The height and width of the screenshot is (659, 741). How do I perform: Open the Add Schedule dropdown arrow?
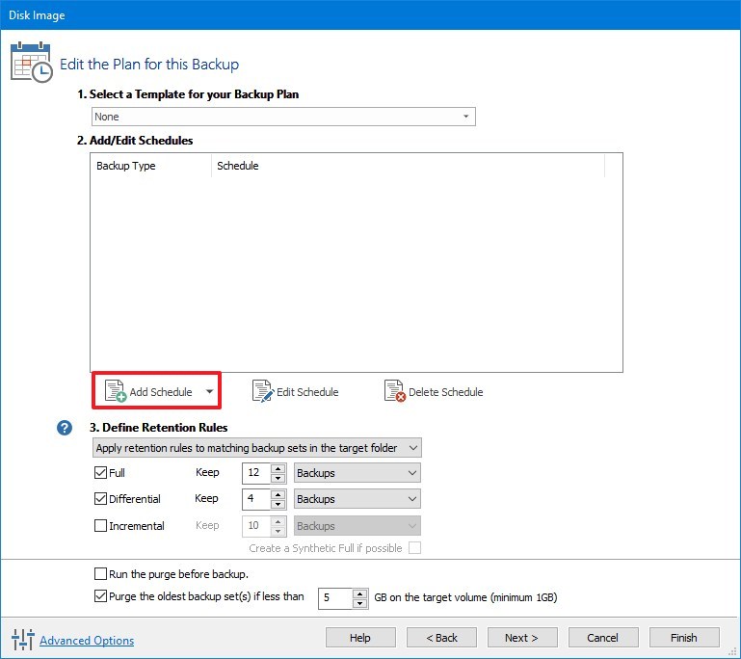pos(209,391)
